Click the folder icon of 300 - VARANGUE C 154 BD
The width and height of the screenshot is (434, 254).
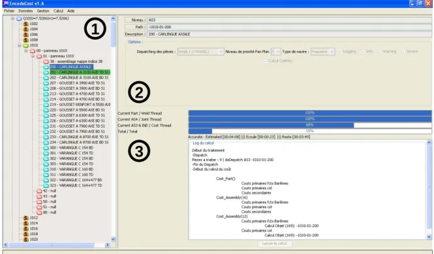[46, 148]
